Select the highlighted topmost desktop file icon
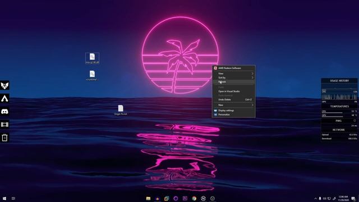The height and width of the screenshot is (202, 359). click(x=92, y=58)
